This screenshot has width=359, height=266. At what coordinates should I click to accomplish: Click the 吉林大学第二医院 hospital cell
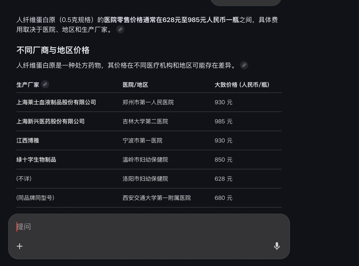[145, 121]
